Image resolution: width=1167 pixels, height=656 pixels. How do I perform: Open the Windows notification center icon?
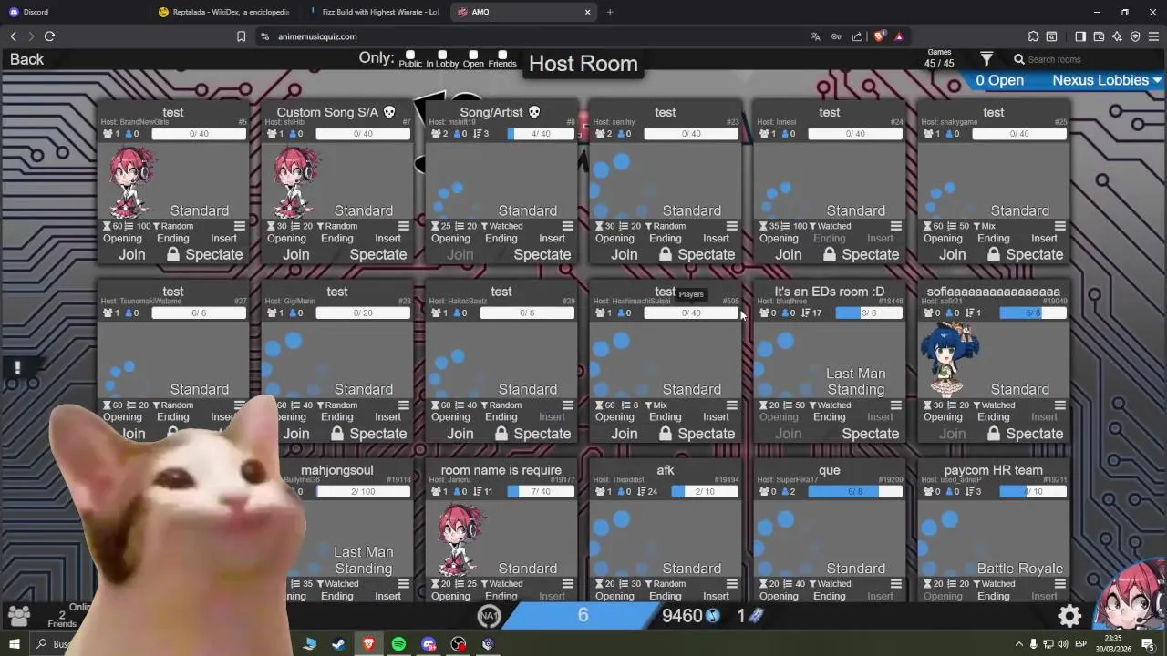click(x=1147, y=644)
